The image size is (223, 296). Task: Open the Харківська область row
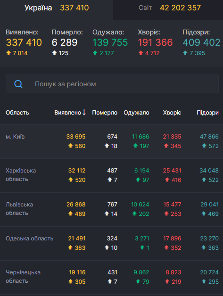[111, 175]
